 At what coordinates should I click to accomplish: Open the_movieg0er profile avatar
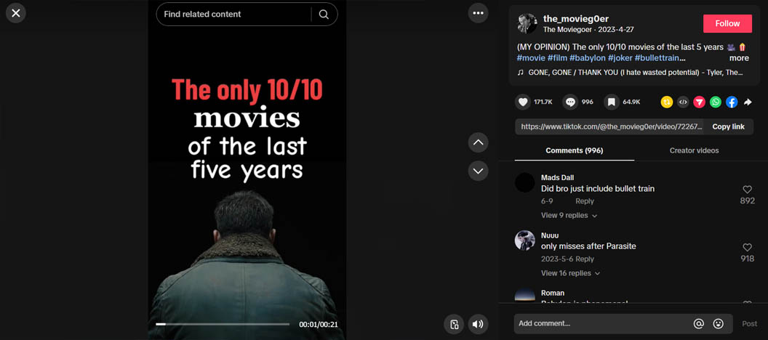click(x=527, y=23)
